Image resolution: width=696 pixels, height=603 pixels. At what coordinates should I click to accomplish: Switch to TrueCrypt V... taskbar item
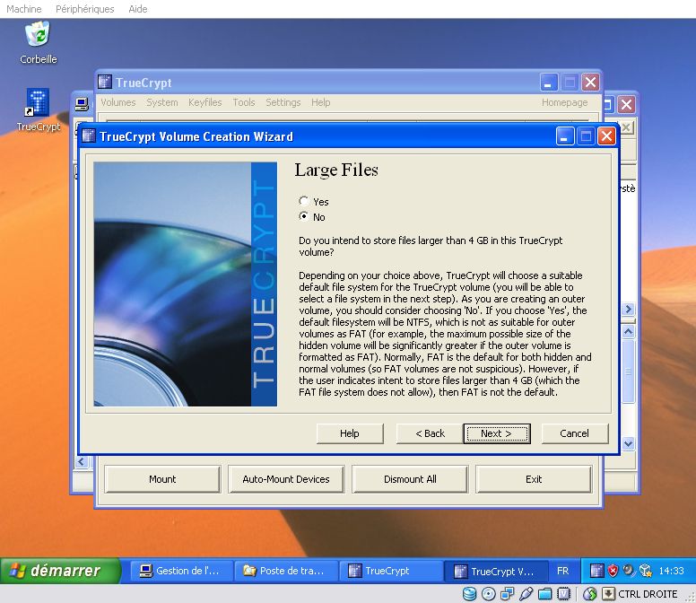click(496, 571)
